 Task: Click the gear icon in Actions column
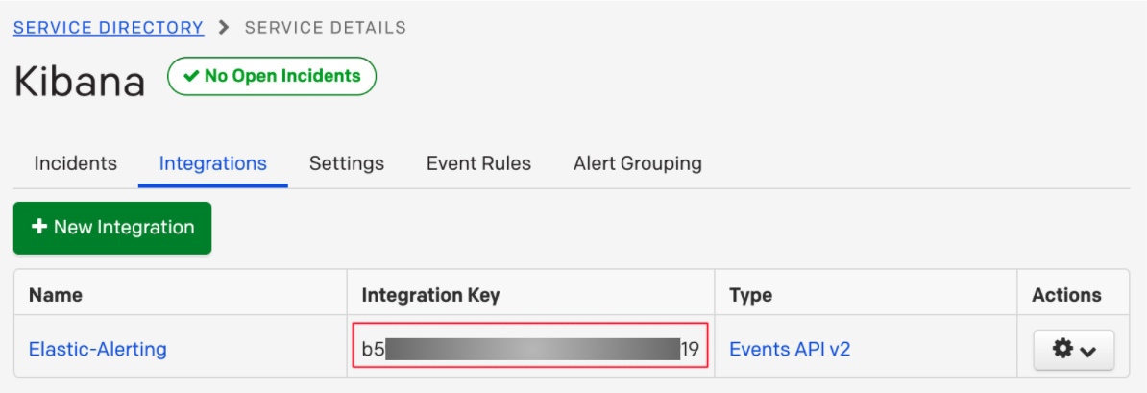pos(1062,350)
